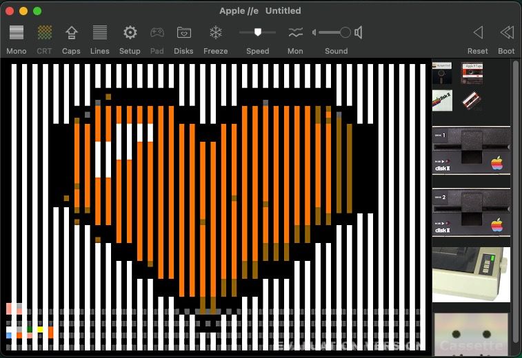The image size is (522, 358).
Task: Open the Disks folder icon
Action: click(183, 32)
